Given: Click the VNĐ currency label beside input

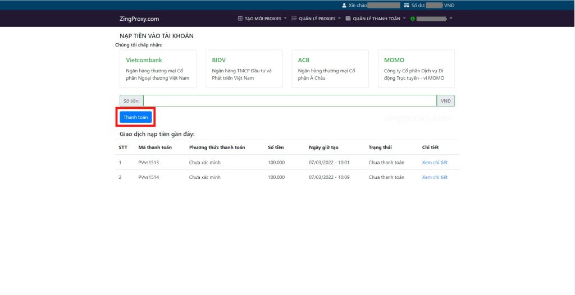Looking at the screenshot, I should (445, 101).
